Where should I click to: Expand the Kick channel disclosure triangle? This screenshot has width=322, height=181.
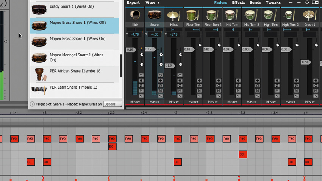(127, 34)
